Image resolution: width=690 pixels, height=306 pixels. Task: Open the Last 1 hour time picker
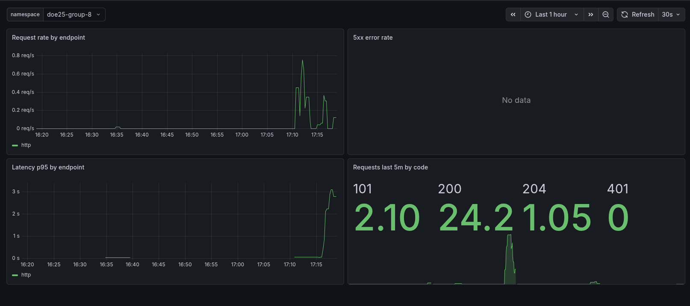pyautogui.click(x=551, y=15)
